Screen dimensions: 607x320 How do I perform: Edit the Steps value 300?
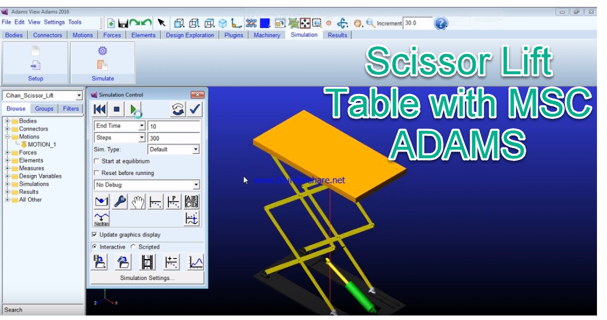point(174,138)
